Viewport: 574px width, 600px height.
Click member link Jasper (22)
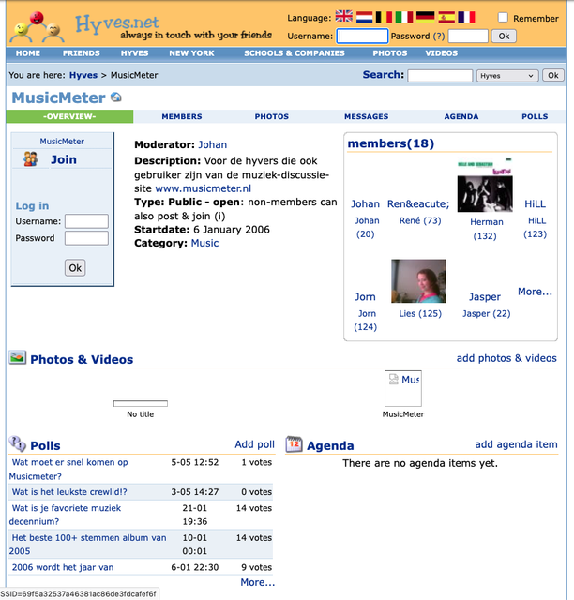pos(487,314)
